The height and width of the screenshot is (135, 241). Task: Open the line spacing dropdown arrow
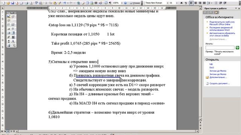212,3
